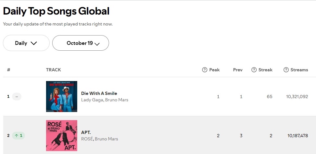This screenshot has height=154, width=316.
Task: Open the ROSÉ, Bruno Mars artist link
Action: point(100,139)
